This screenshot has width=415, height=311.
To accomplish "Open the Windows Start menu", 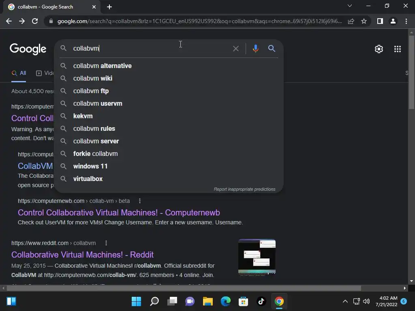I will (x=136, y=301).
